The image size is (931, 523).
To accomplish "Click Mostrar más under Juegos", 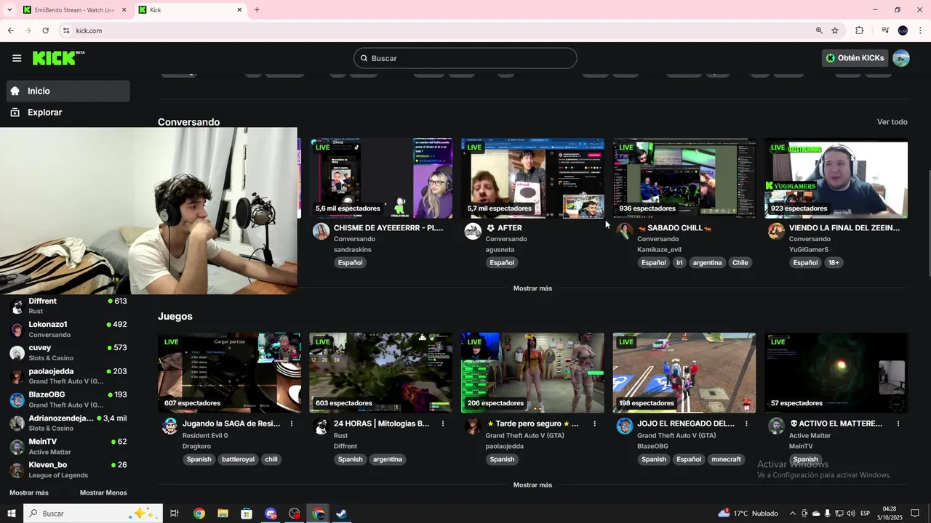I will pos(532,485).
